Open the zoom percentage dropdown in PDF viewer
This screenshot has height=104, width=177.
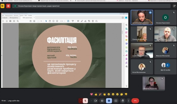62,21
